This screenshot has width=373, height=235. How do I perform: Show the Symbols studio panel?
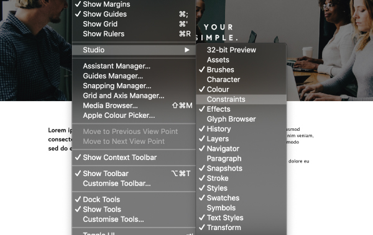(241, 208)
